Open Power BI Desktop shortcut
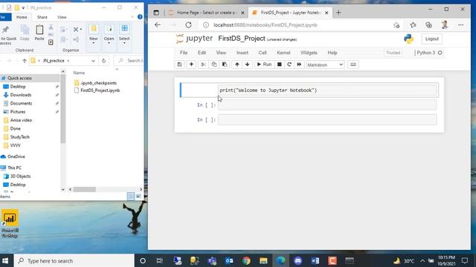 click(x=10, y=223)
